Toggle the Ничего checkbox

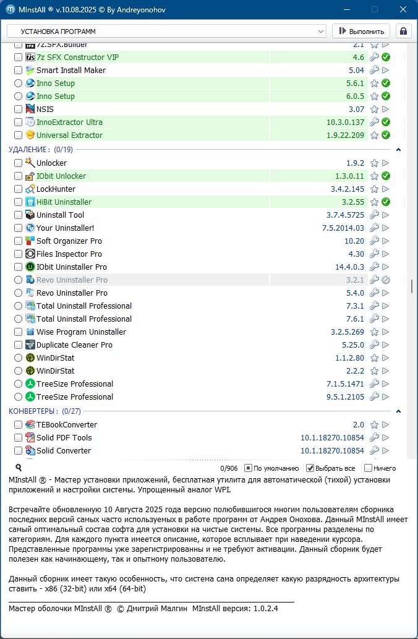pyautogui.click(x=369, y=468)
